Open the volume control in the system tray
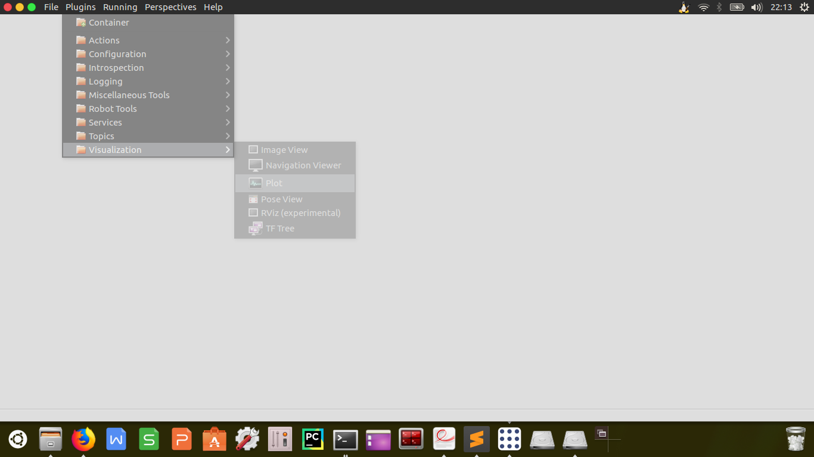814x457 pixels. coord(757,7)
